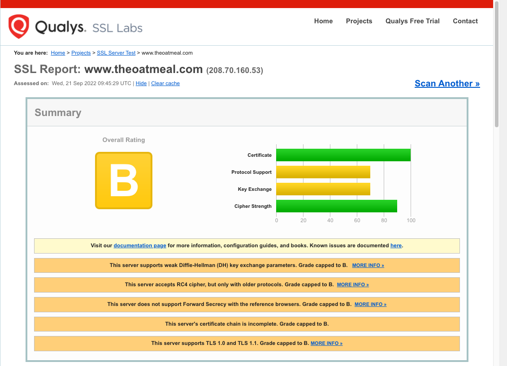Screen dimensions: 507x366
Task: Go to Qualys Free Trial page
Action: (x=412, y=21)
